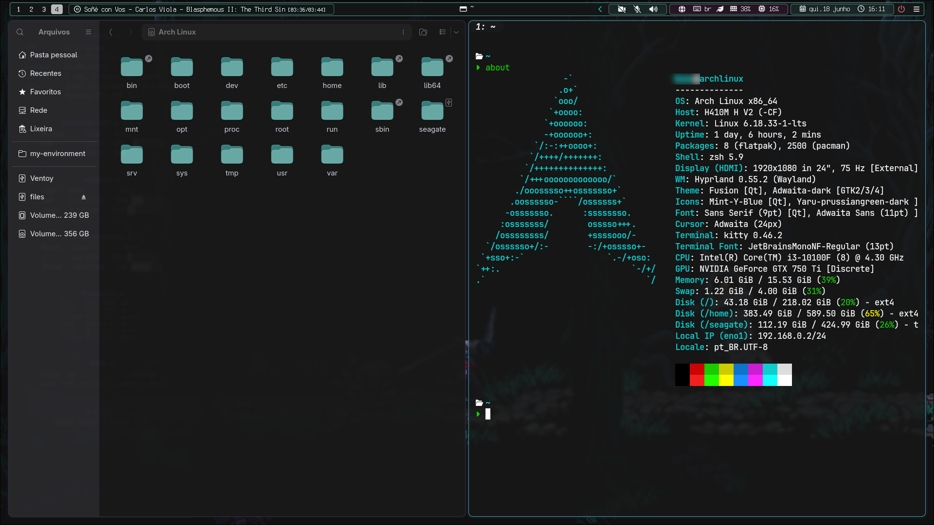Select the sbin folder
The width and height of the screenshot is (934, 525).
pyautogui.click(x=382, y=117)
